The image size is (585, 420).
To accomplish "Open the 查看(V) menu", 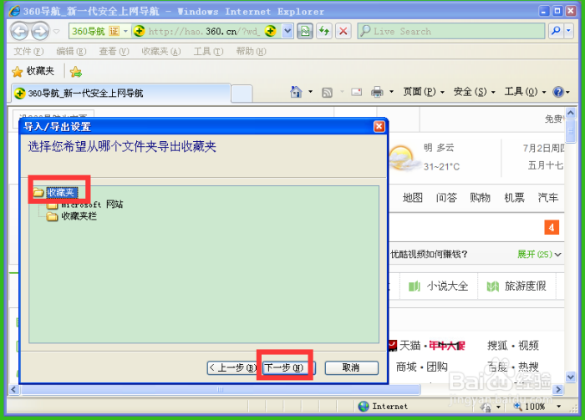I will pyautogui.click(x=114, y=51).
